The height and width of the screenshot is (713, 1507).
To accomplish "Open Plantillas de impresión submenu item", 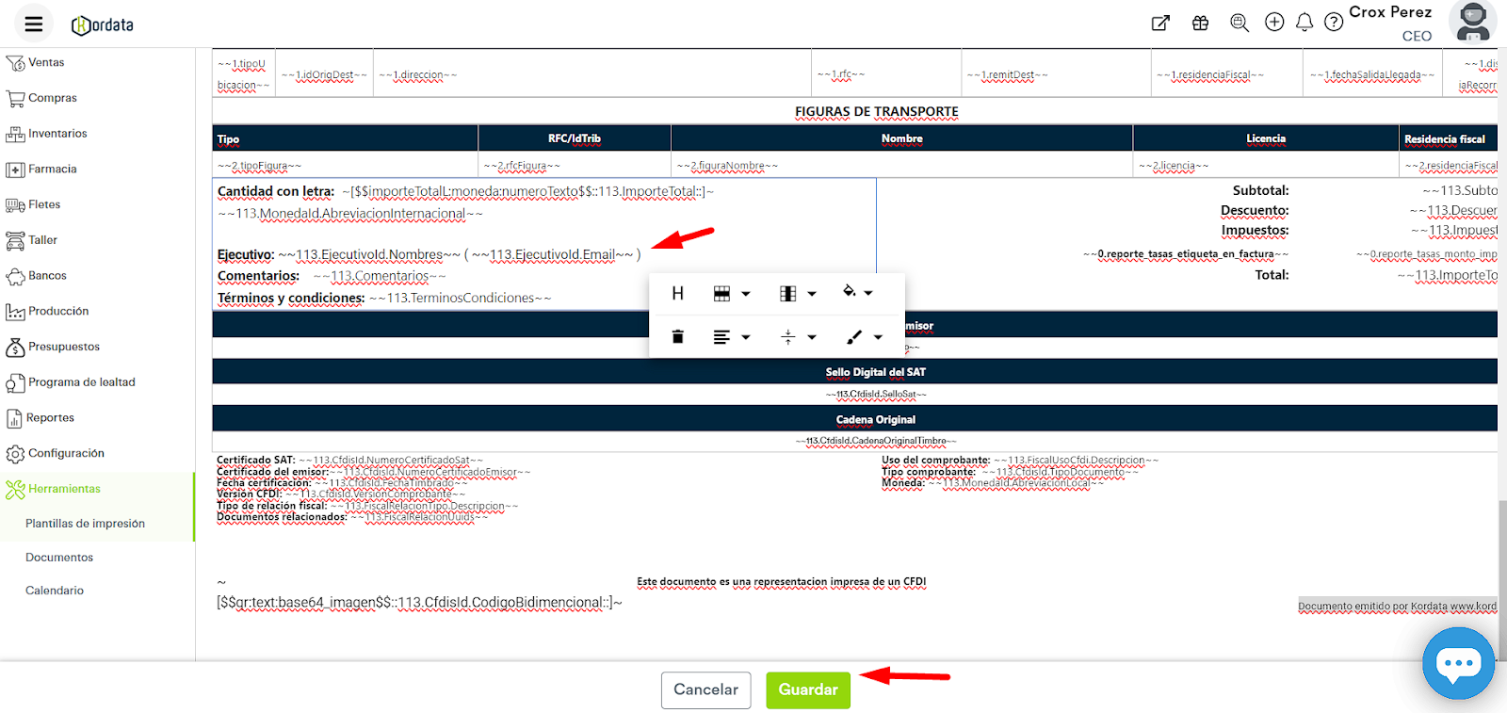I will (x=85, y=524).
